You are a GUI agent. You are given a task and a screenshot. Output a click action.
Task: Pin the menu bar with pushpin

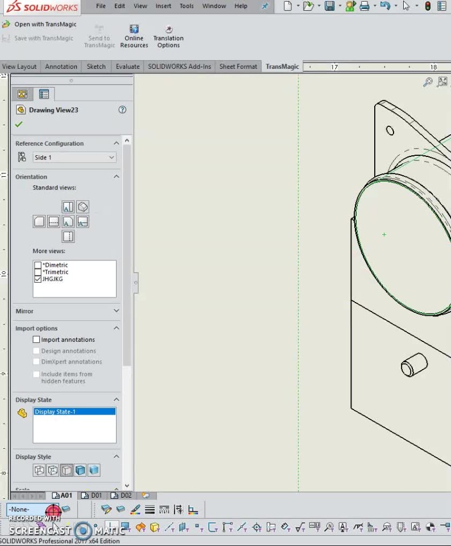click(265, 6)
